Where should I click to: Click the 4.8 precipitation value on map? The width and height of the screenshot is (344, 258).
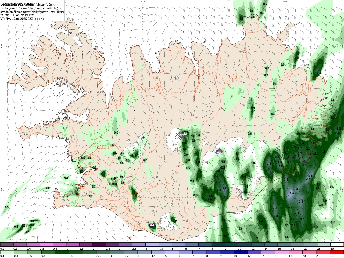[x=292, y=193]
